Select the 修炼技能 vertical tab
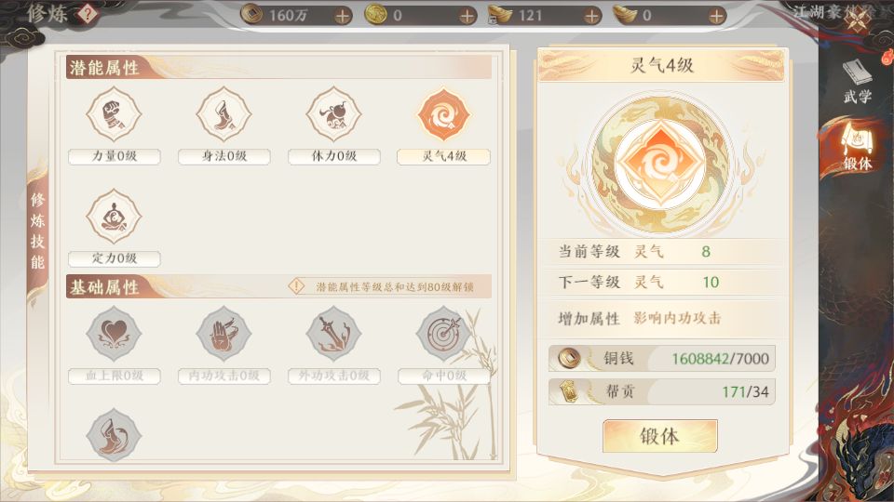This screenshot has height=502, width=894. 37,231
